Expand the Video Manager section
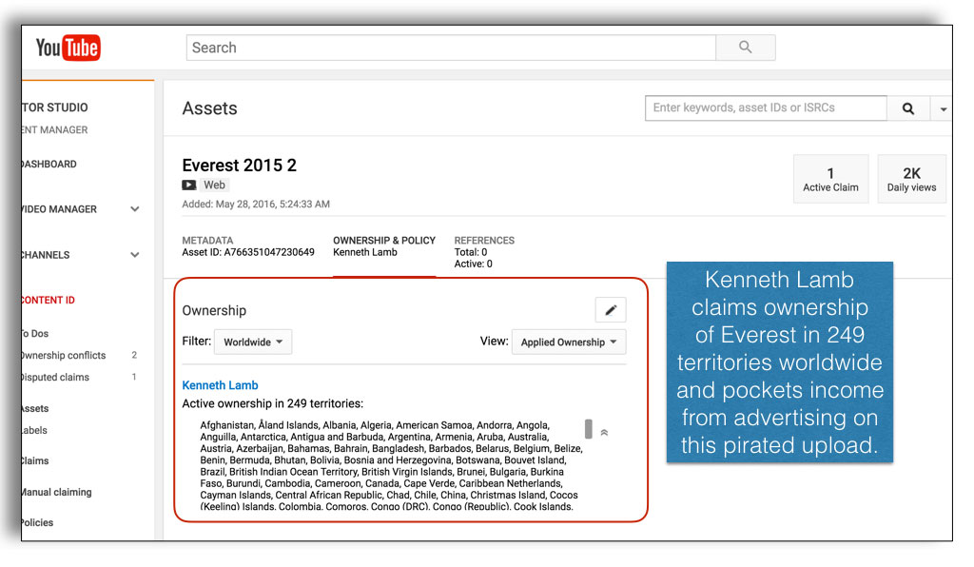 click(x=135, y=209)
